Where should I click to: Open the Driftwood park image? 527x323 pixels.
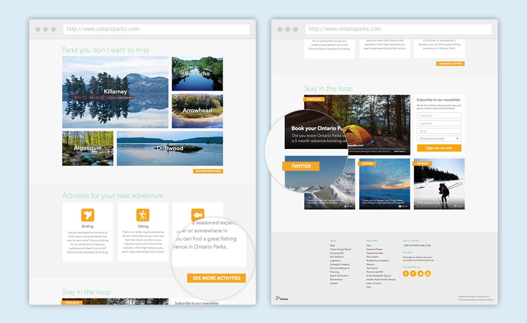[170, 148]
